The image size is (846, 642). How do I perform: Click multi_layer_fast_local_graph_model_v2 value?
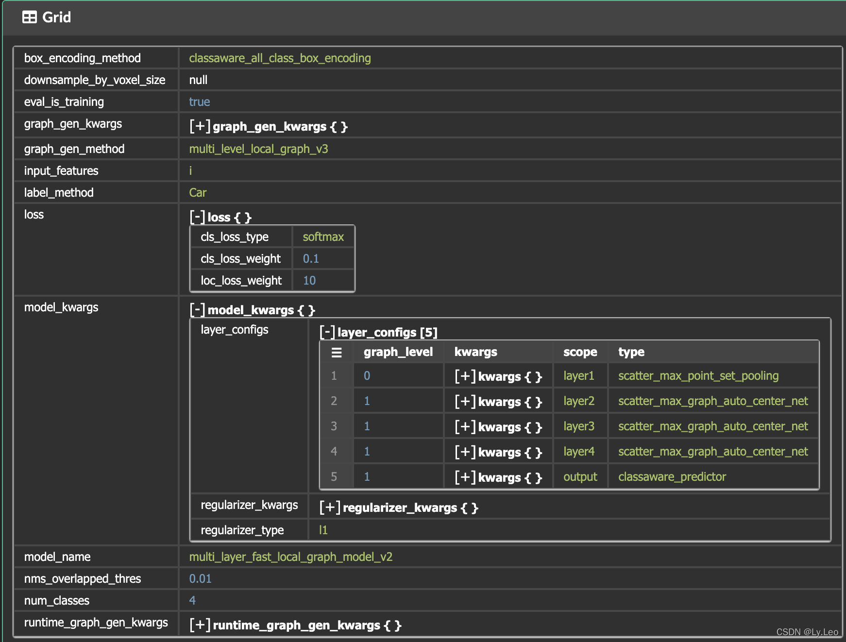pos(291,557)
